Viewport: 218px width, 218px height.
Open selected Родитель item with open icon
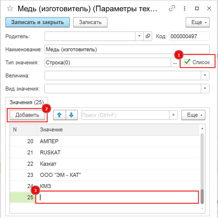[x=148, y=36]
